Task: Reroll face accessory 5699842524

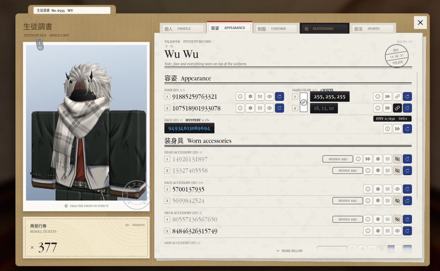Action: (407, 201)
